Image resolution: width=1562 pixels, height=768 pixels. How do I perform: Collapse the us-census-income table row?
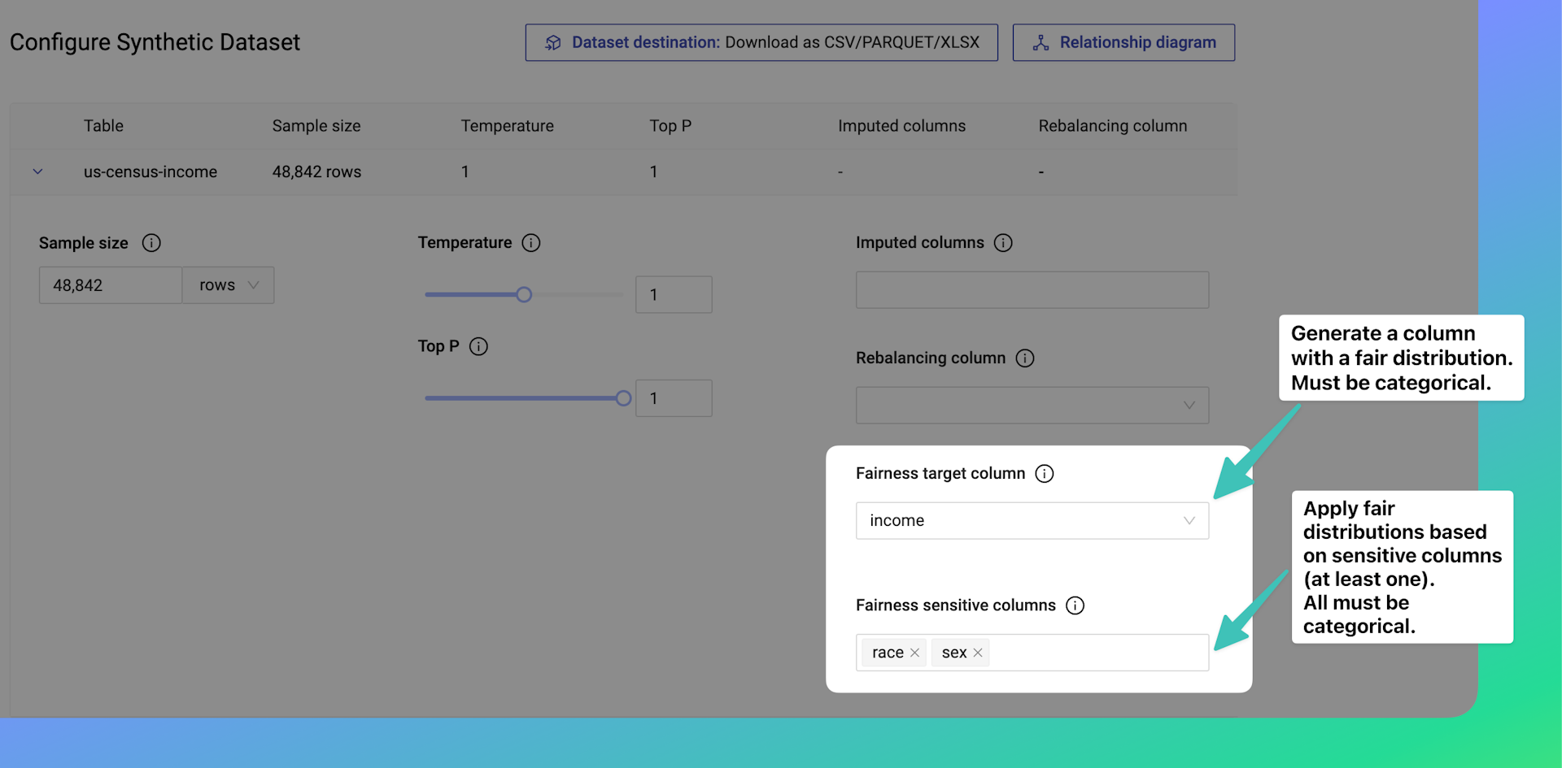click(x=37, y=171)
